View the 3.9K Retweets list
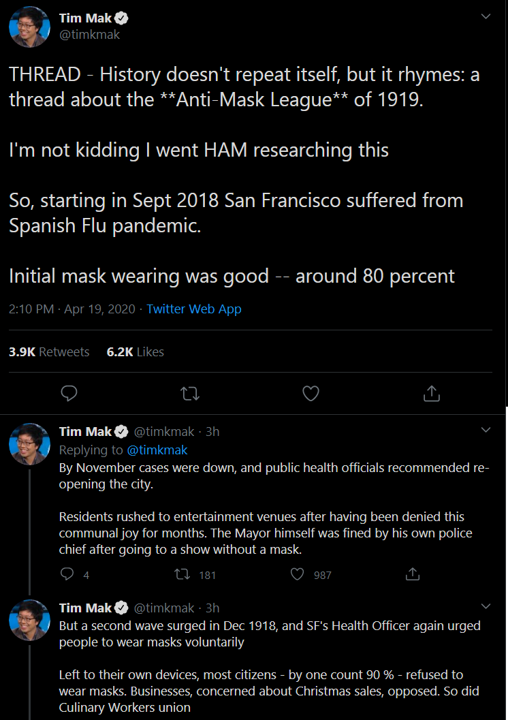The width and height of the screenshot is (508, 720). (x=49, y=351)
